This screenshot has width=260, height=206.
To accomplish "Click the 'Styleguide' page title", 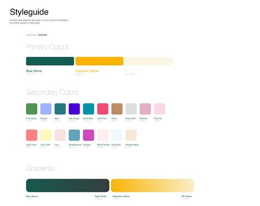I will [x=29, y=12].
